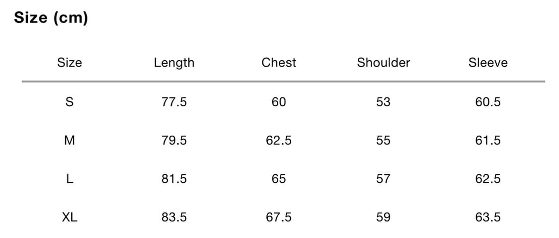Select the 79.5 length value for M
559x238 pixels.
pyautogui.click(x=174, y=141)
